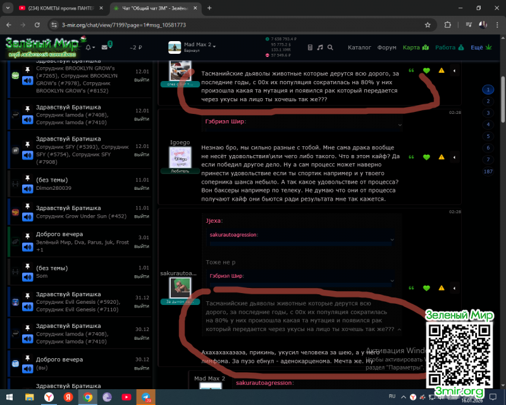Go to the Форум menu item

tap(386, 47)
